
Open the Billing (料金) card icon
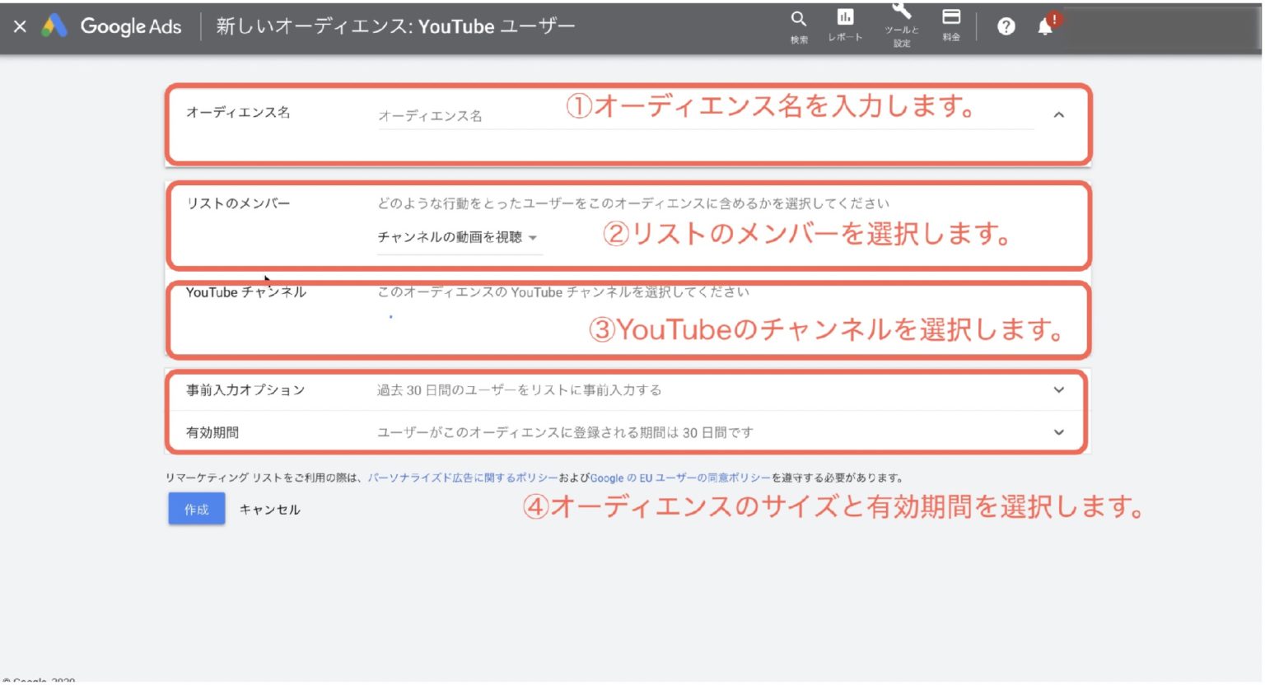coord(951,18)
